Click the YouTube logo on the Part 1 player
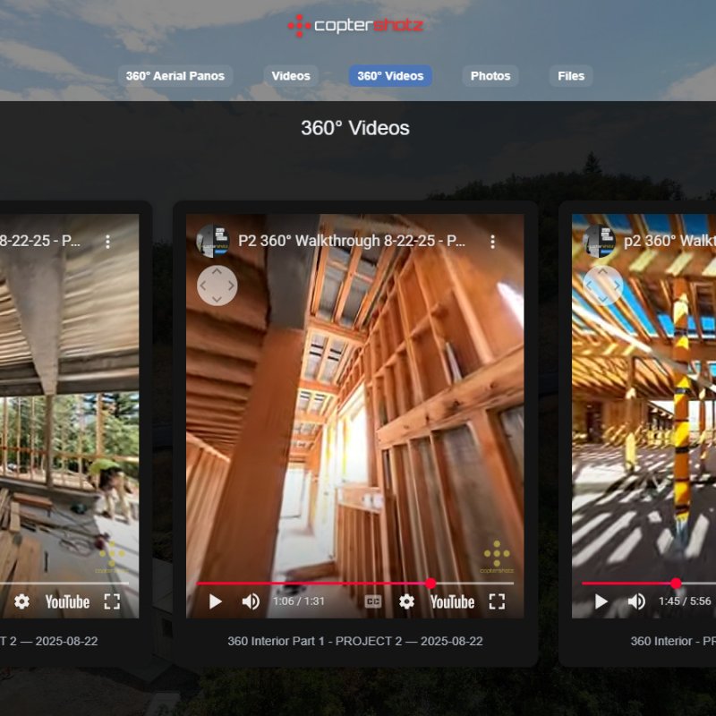 453,601
